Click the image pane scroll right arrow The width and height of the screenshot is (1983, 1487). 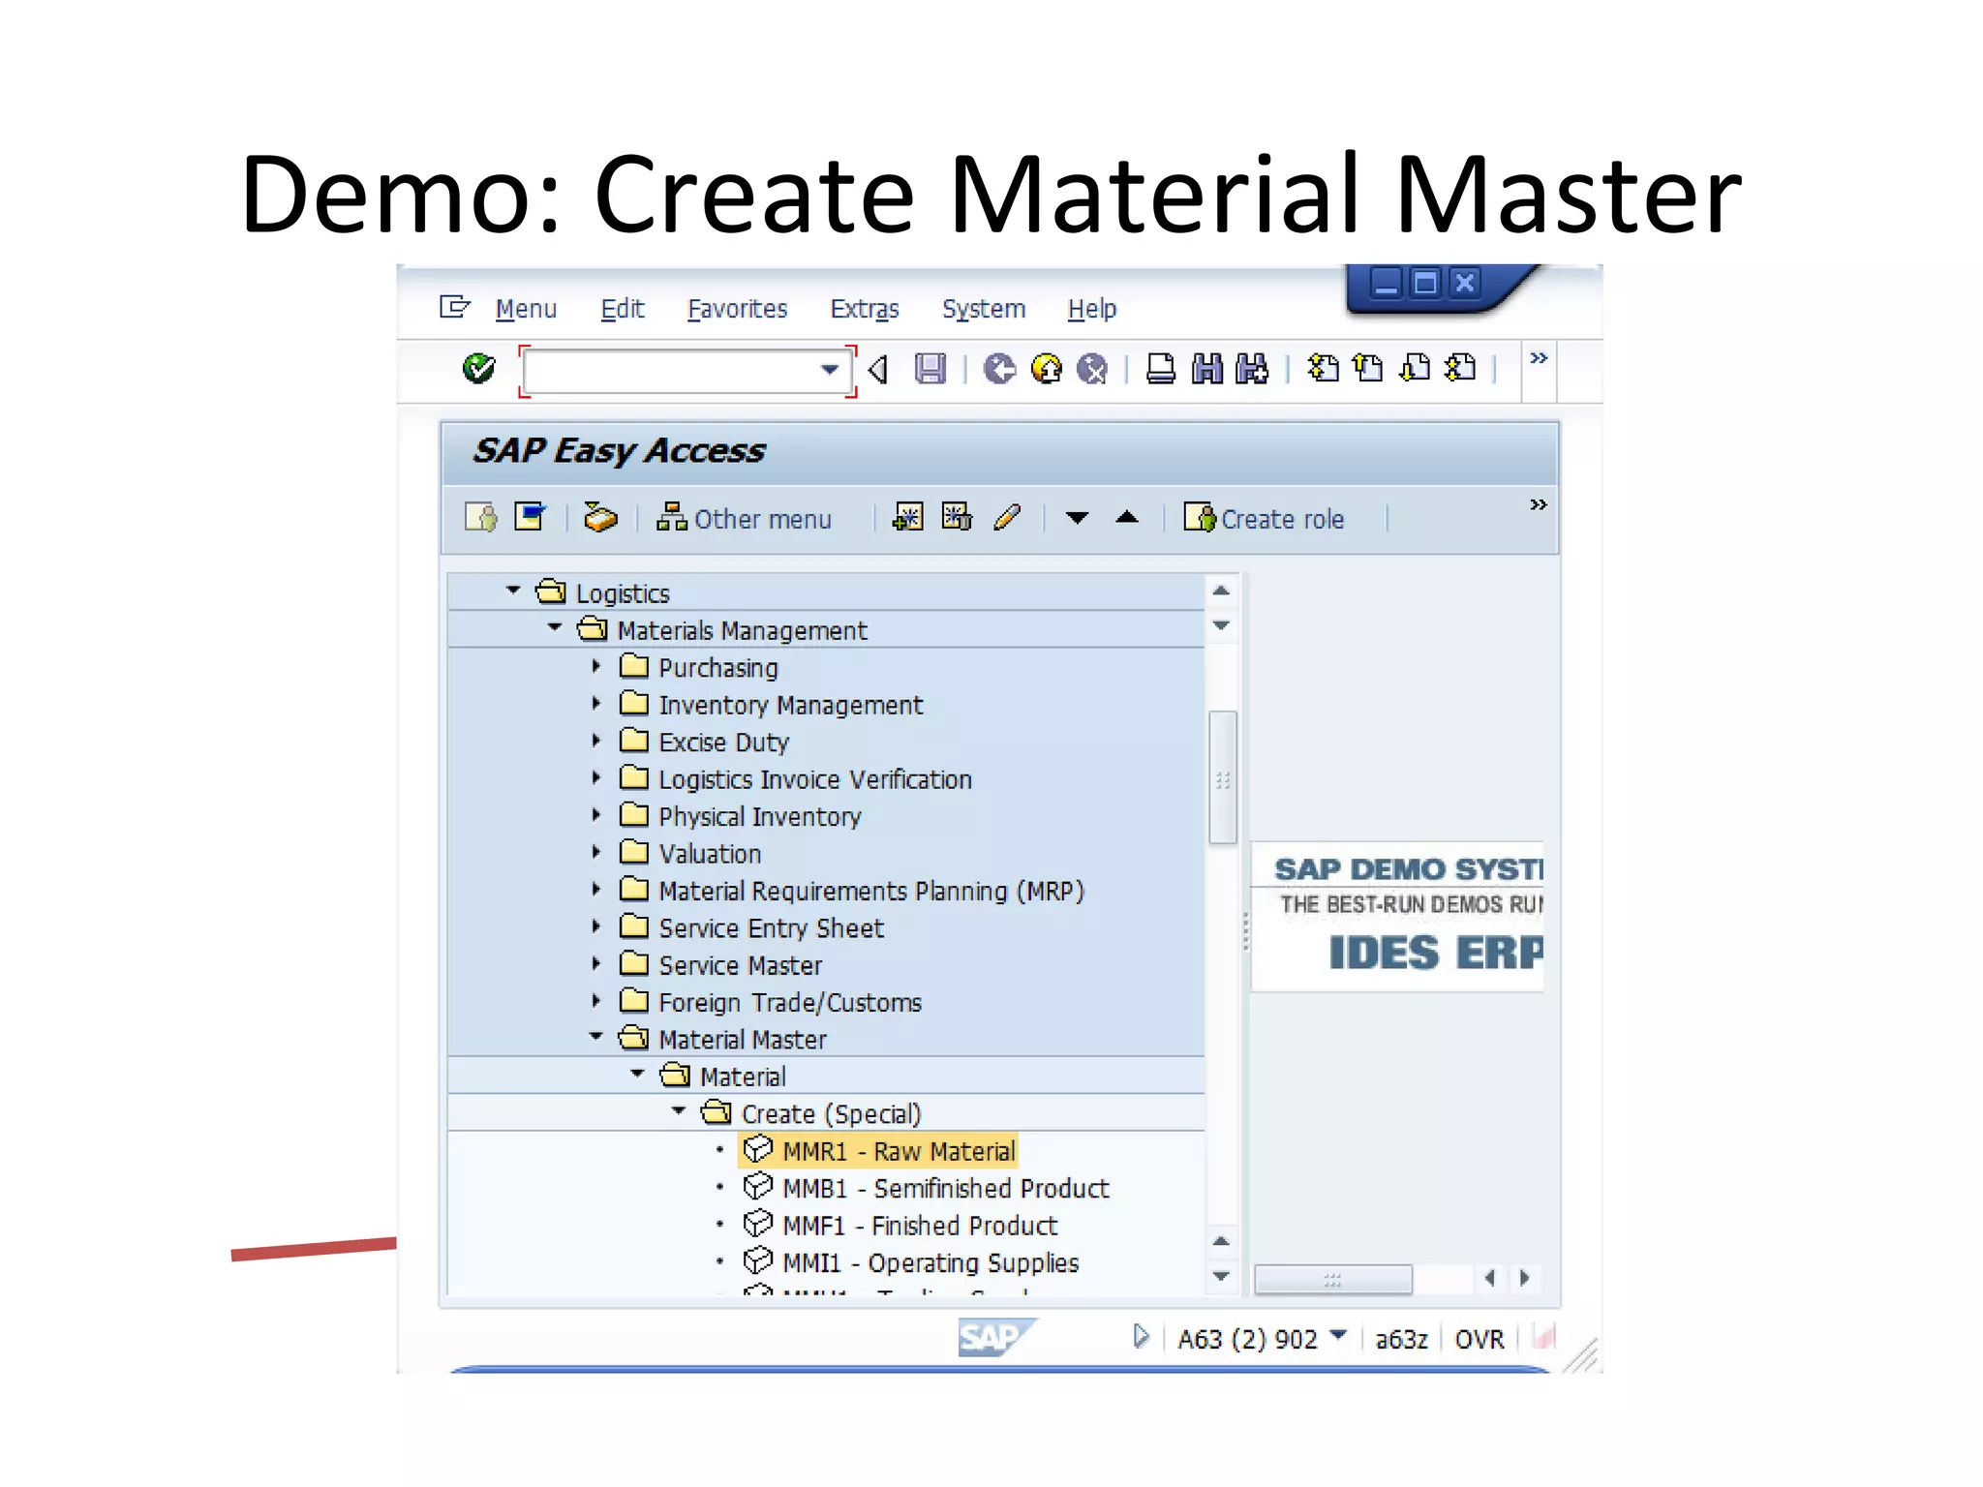[x=1525, y=1279]
